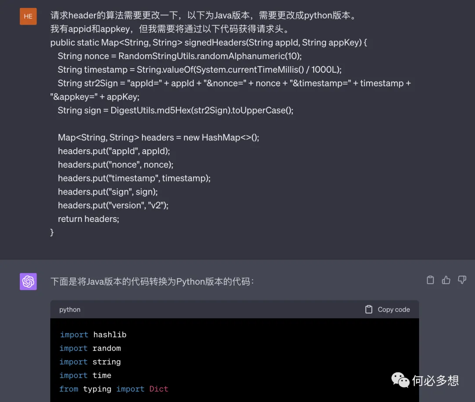Click the from typing import Dict line

[114, 389]
